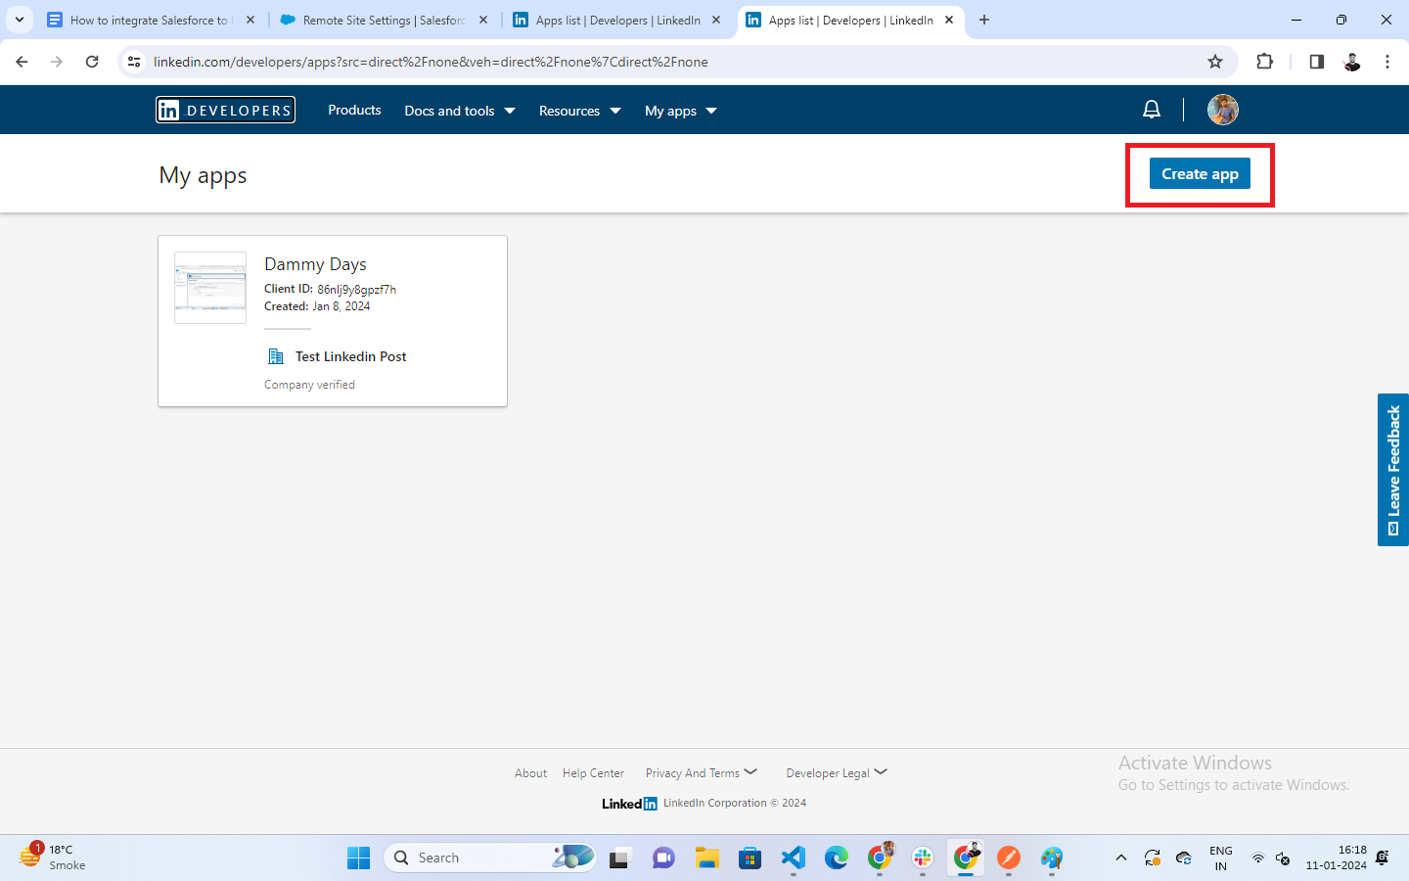This screenshot has width=1409, height=881.
Task: Close the Remote Site Settings tab
Action: pos(483,20)
